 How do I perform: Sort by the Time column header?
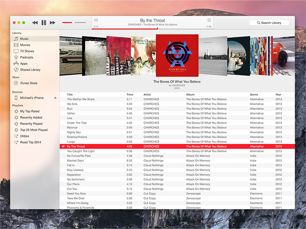point(130,94)
